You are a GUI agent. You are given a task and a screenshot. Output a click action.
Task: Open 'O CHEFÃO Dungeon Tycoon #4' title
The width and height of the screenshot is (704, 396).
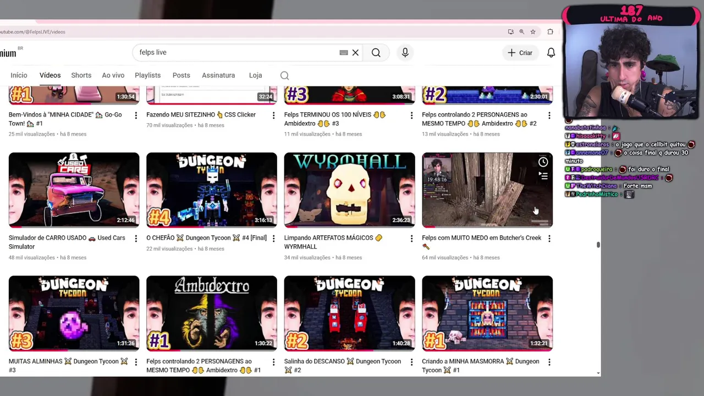[206, 238]
